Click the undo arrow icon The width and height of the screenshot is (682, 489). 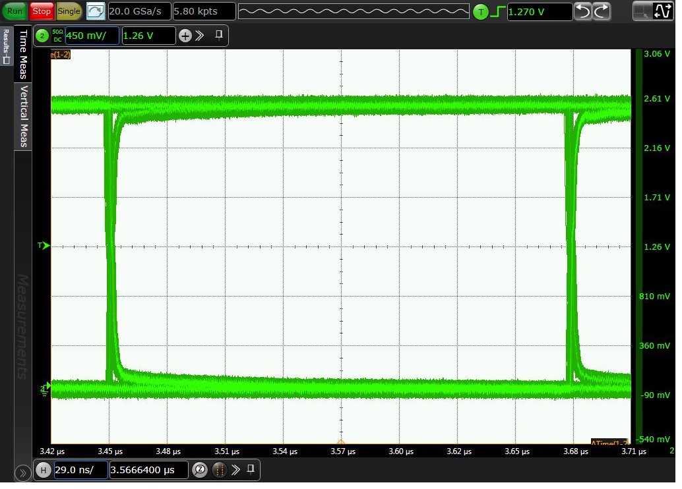[582, 11]
